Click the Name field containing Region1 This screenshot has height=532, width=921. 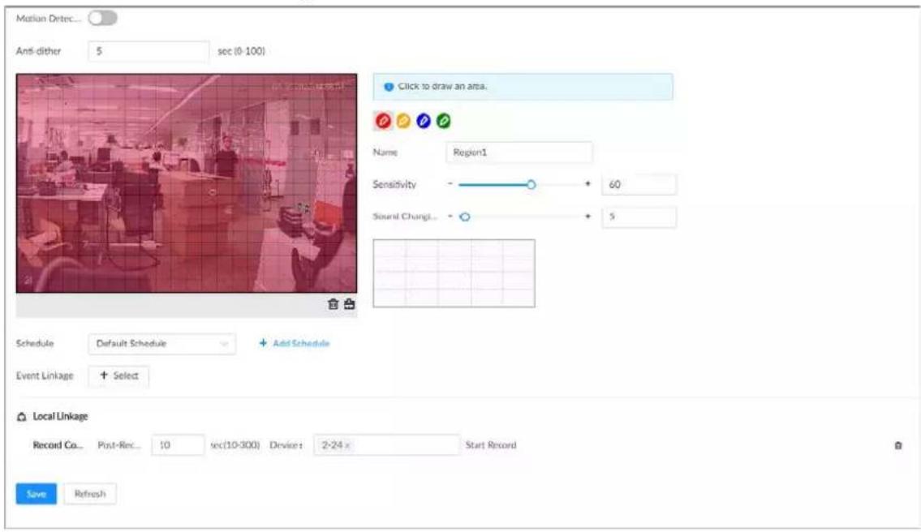coord(519,152)
